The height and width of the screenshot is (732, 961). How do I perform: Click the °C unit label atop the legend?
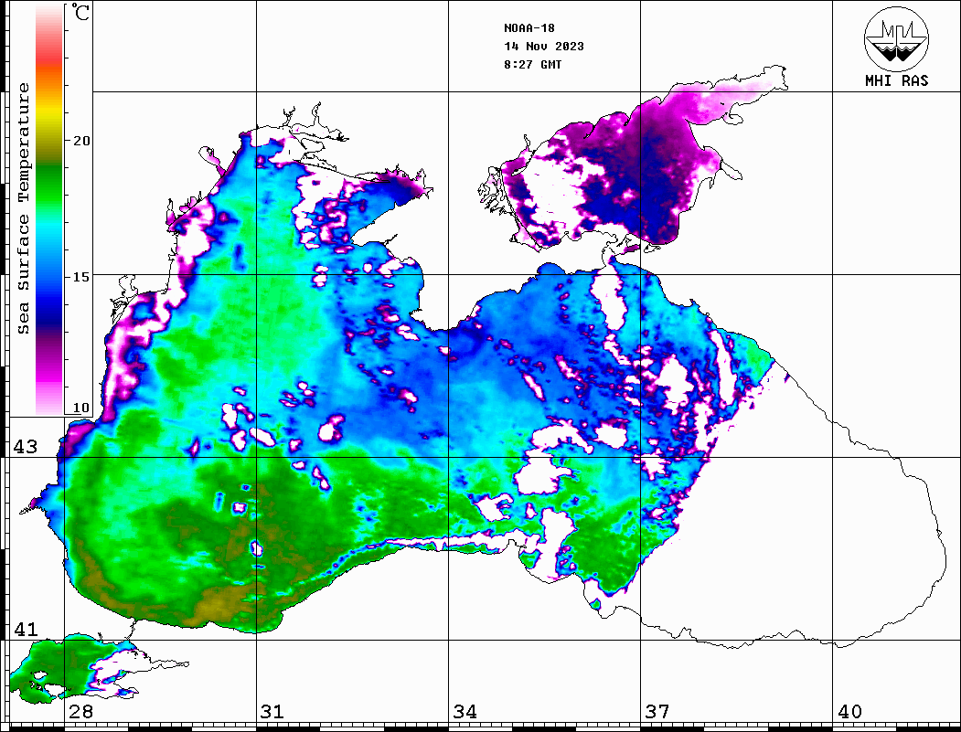(80, 12)
